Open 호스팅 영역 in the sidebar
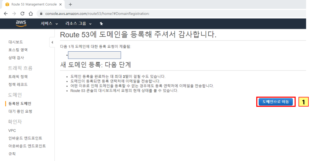 18,50
